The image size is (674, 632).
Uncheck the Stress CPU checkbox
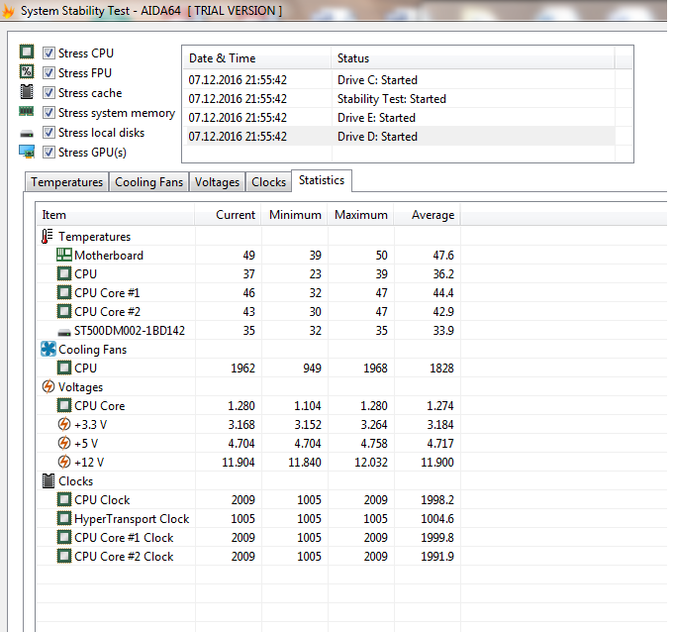coord(48,53)
